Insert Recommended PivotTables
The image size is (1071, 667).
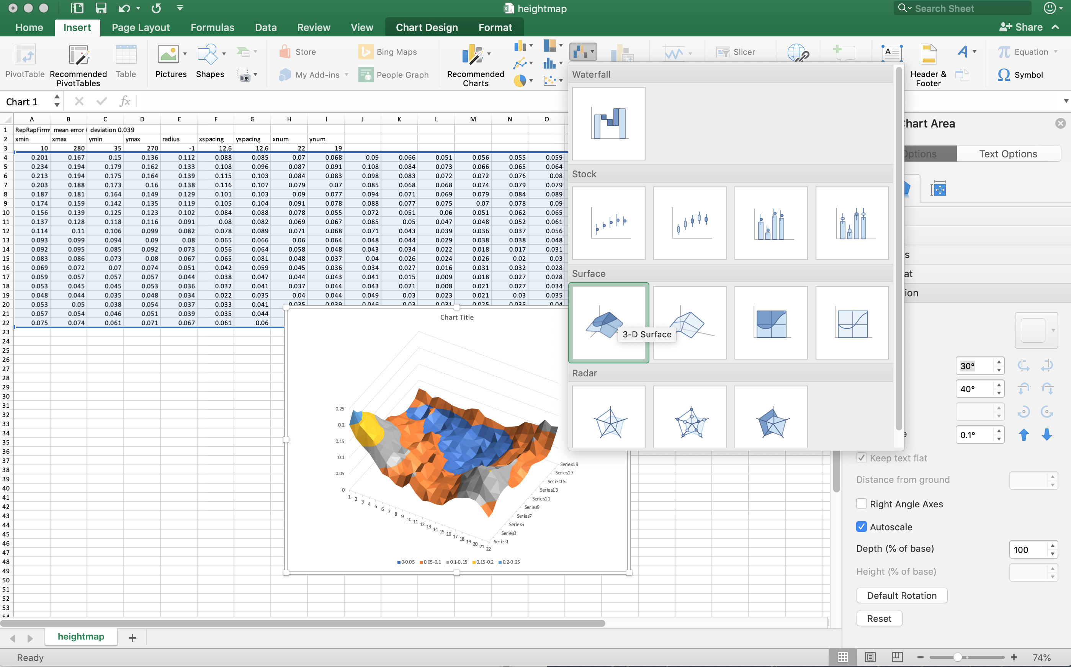point(78,65)
